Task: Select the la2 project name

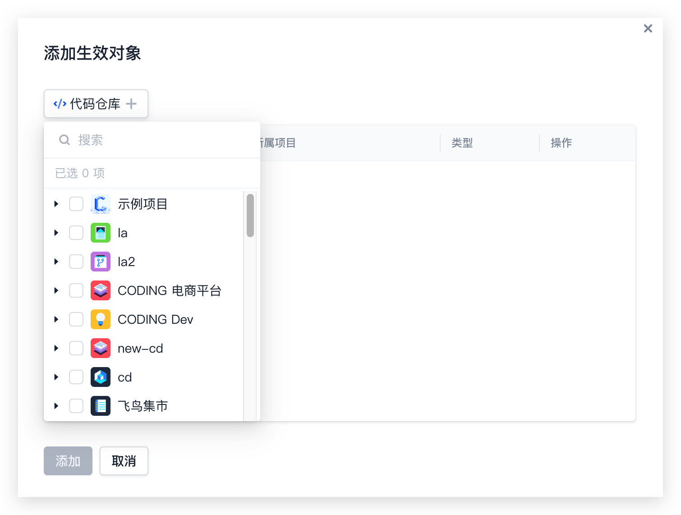Action: pyautogui.click(x=126, y=262)
